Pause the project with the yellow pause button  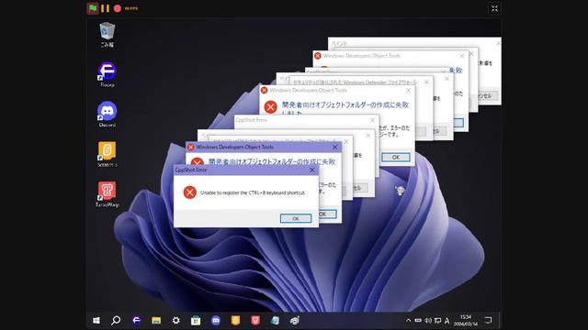105,8
